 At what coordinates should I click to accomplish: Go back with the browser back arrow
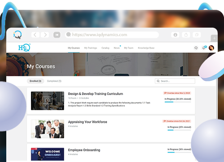pos(35,35)
